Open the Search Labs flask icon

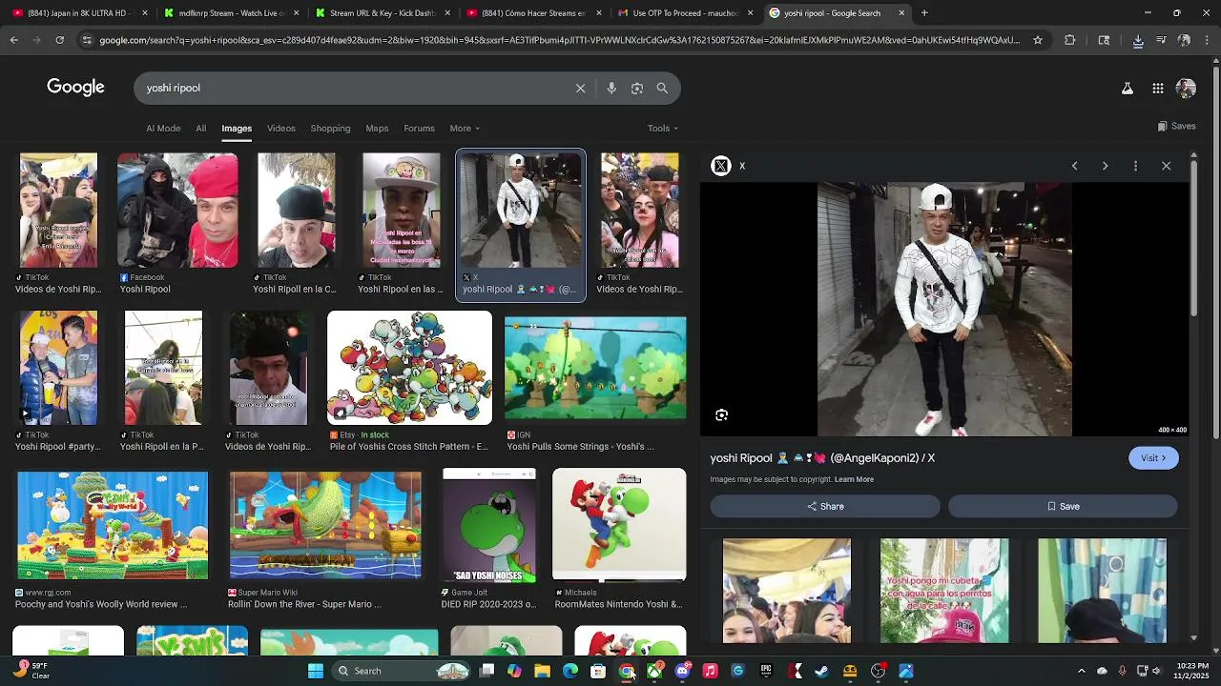pyautogui.click(x=1127, y=88)
